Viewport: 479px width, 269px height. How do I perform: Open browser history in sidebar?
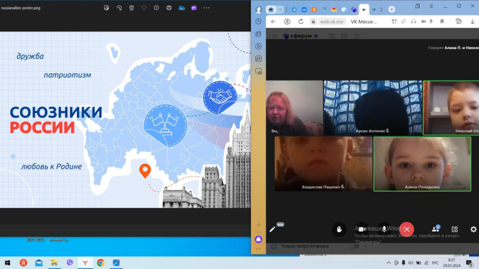click(258, 21)
